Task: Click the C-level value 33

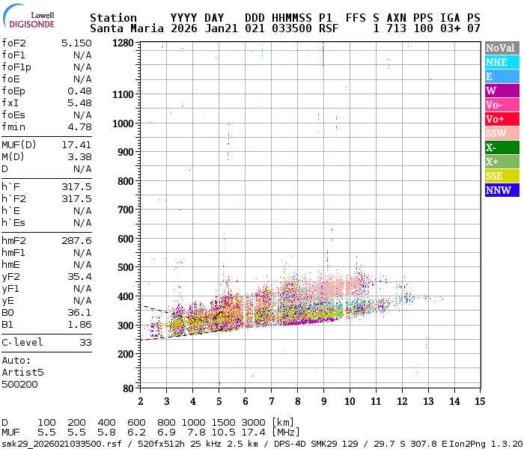Action: pyautogui.click(x=85, y=343)
